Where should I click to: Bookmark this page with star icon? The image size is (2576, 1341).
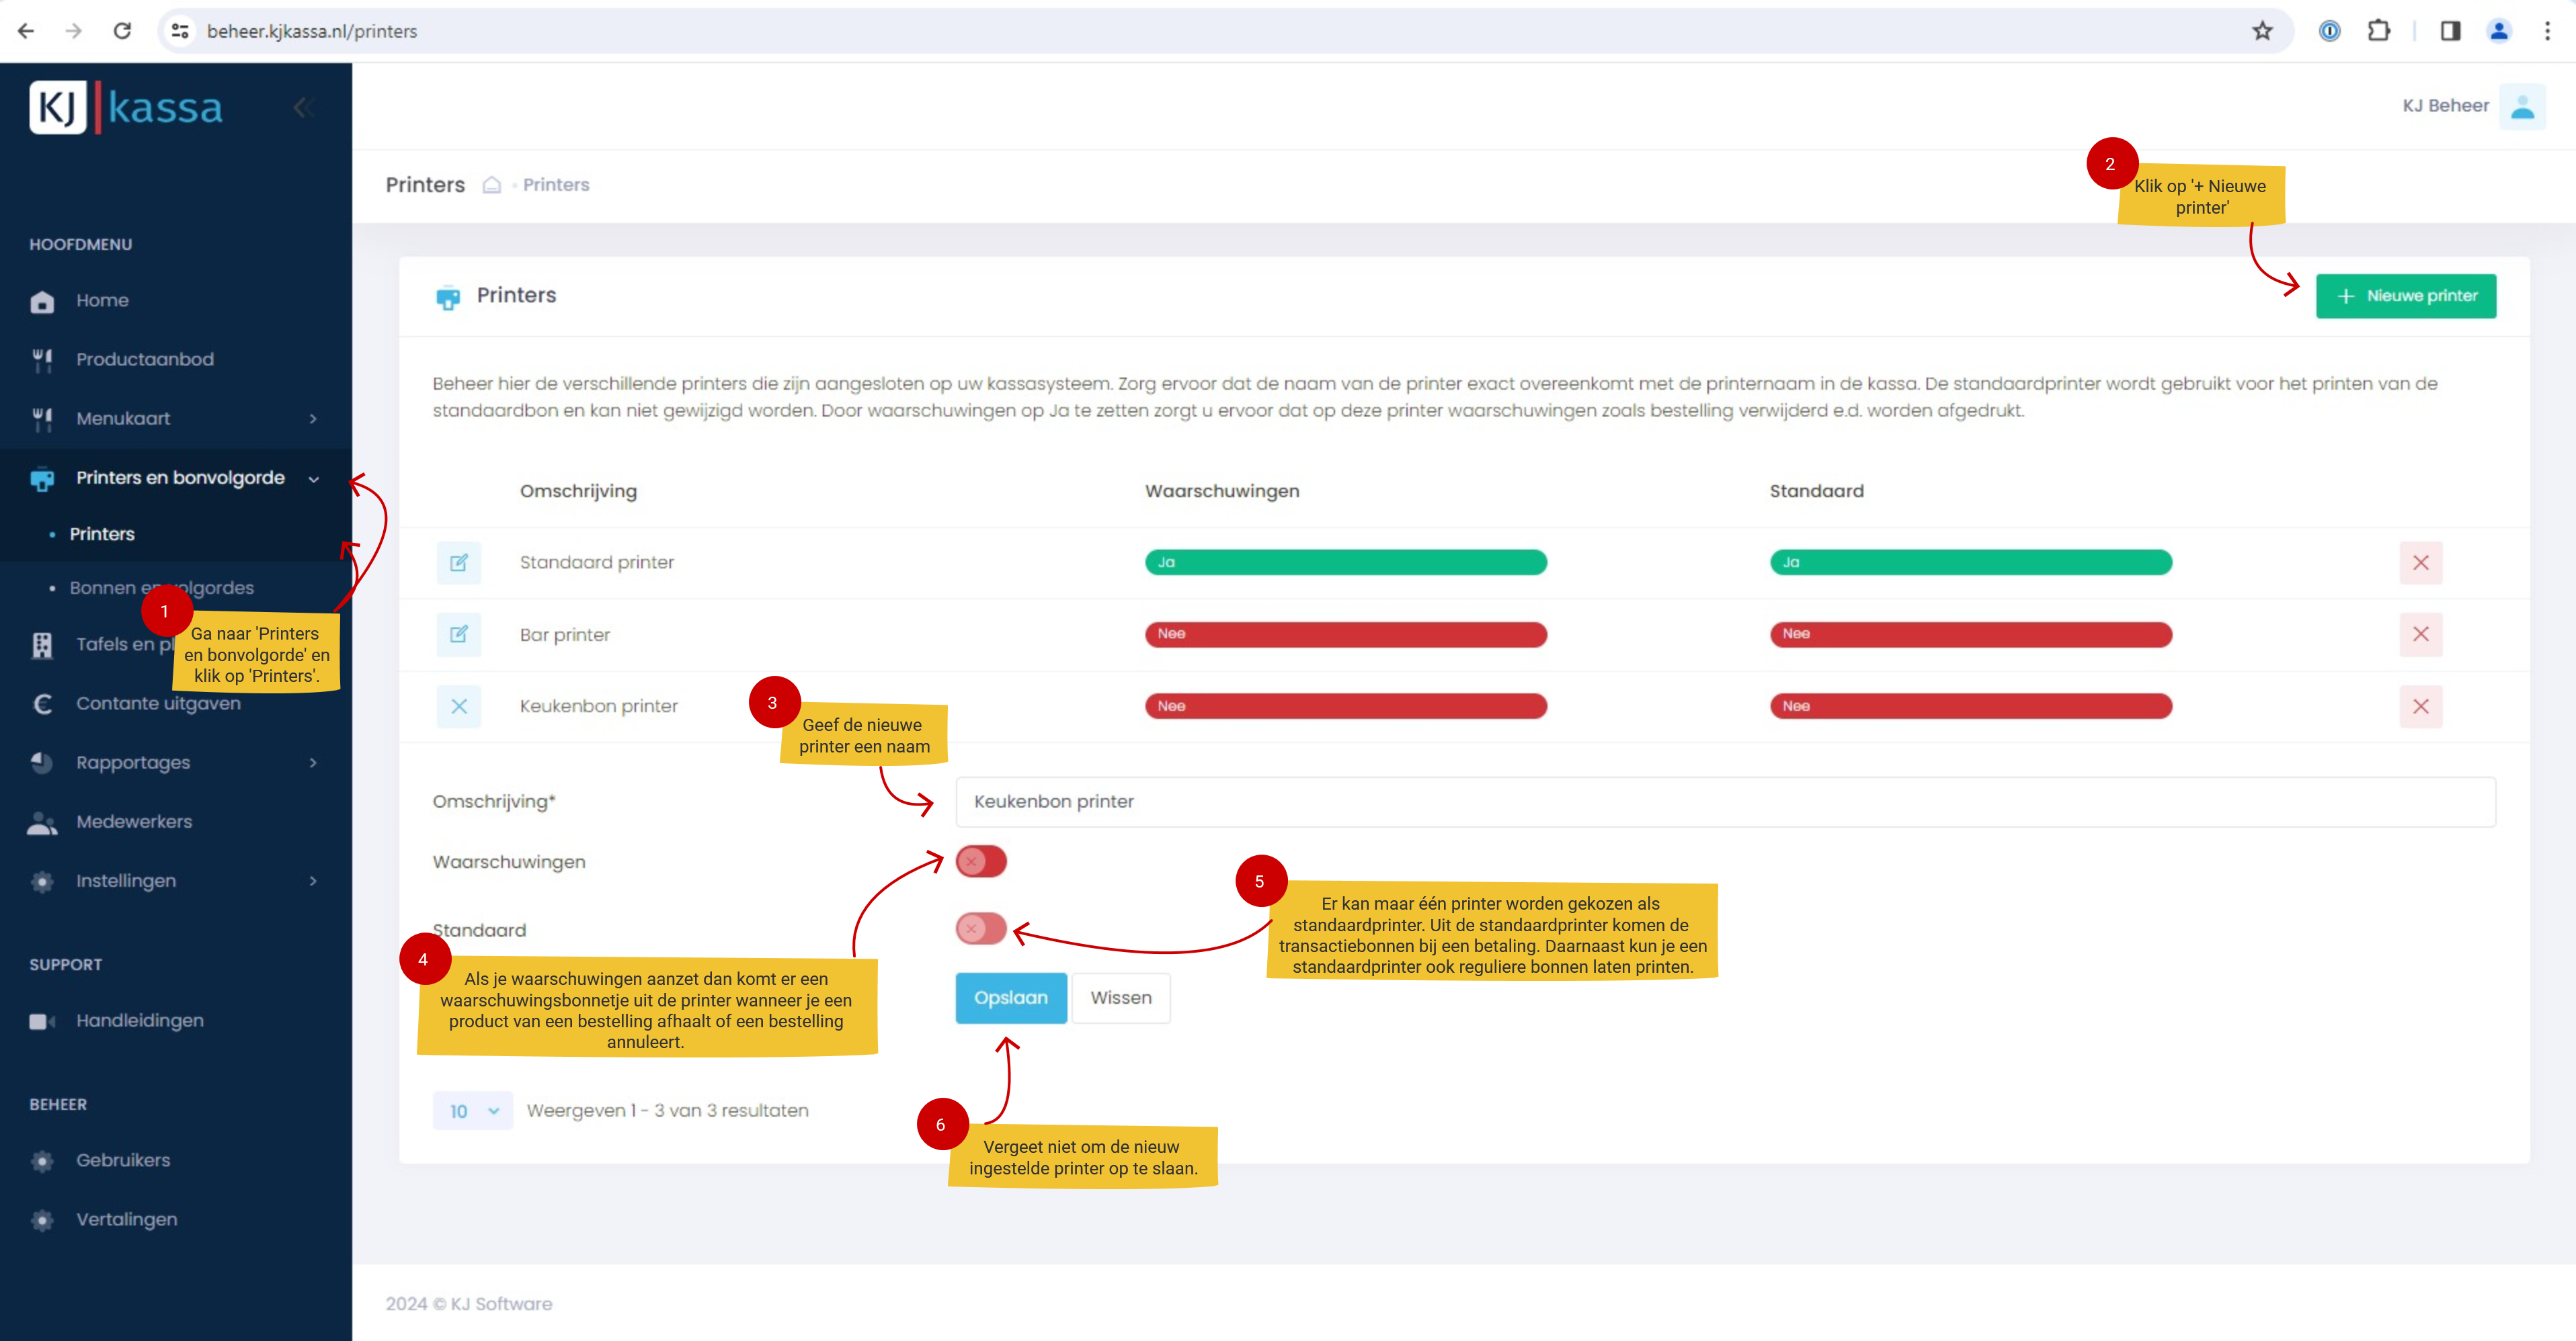[x=2262, y=31]
